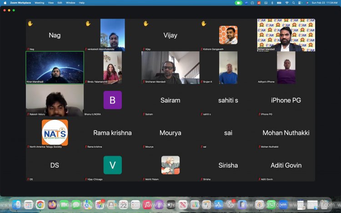Open the Window menu
This screenshot has height=213, width=341.
click(x=70, y=3)
